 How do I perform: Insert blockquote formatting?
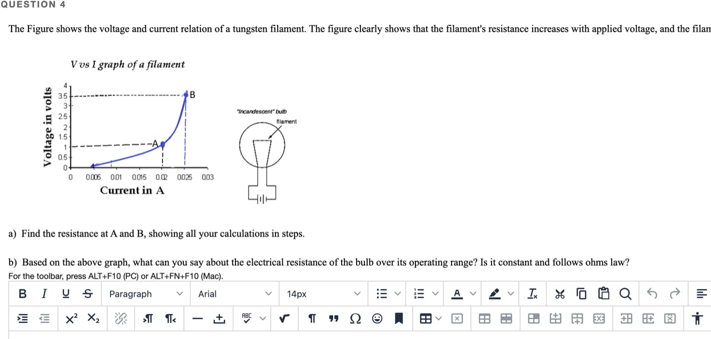click(x=333, y=318)
